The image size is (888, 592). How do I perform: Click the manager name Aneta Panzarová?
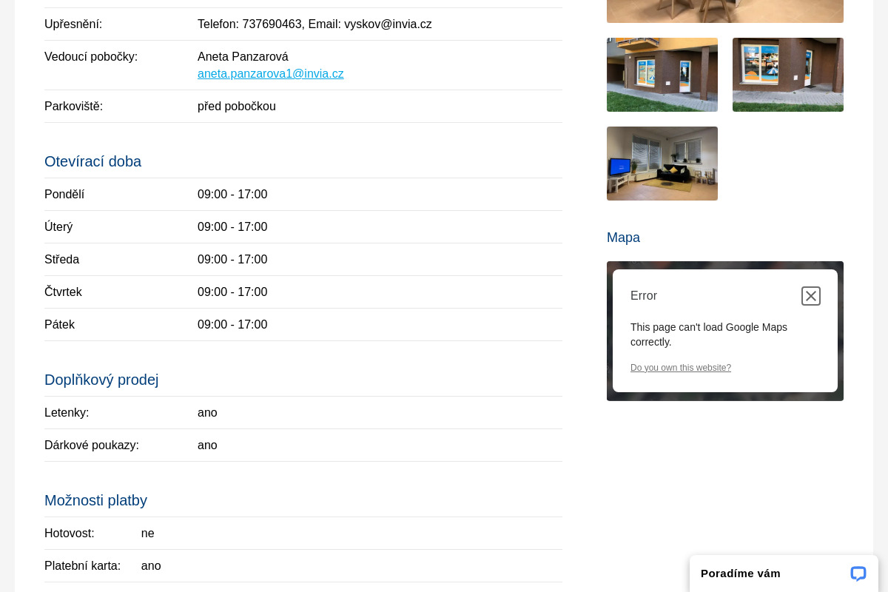(x=243, y=57)
